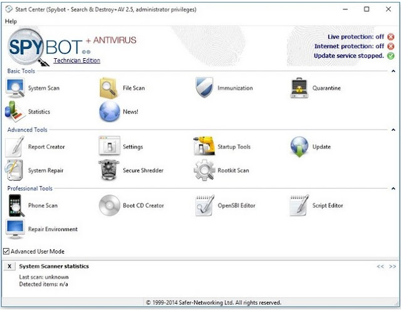Launch the Boot CD Creator disc icon
The width and height of the screenshot is (401, 310).
(x=110, y=205)
